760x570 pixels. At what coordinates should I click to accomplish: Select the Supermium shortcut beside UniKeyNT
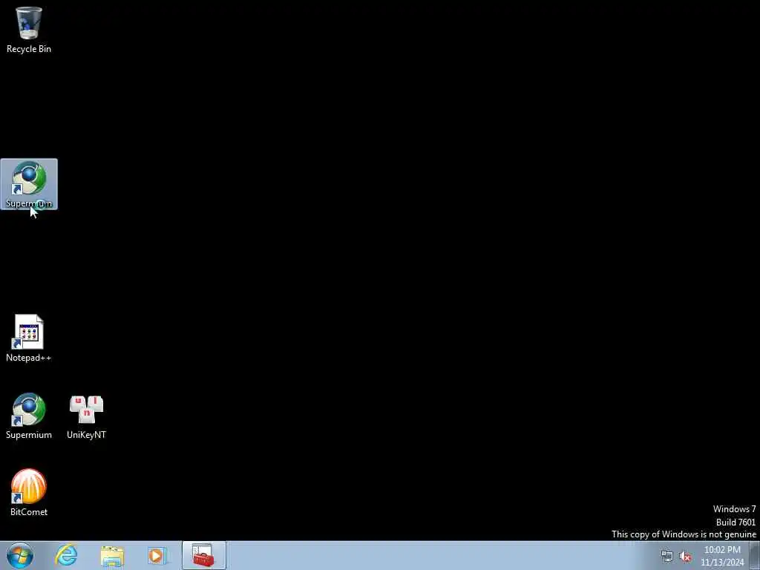tap(29, 416)
